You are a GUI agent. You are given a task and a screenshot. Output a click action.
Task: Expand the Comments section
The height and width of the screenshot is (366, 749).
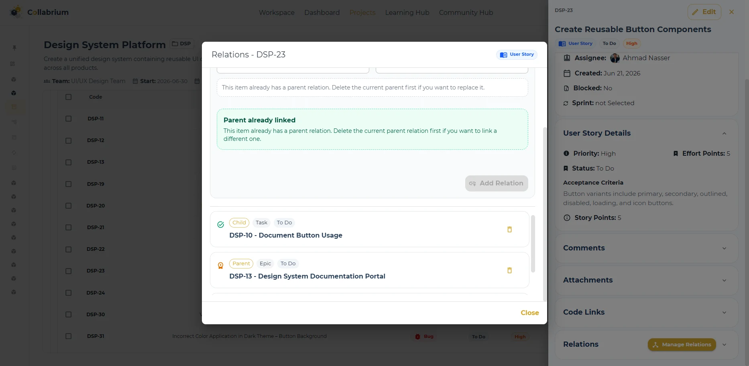724,248
